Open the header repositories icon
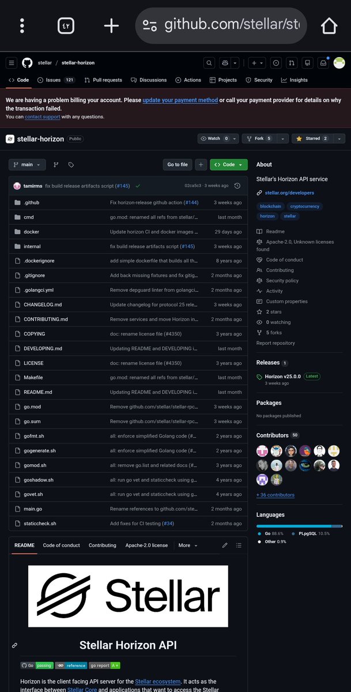 [x=308, y=63]
